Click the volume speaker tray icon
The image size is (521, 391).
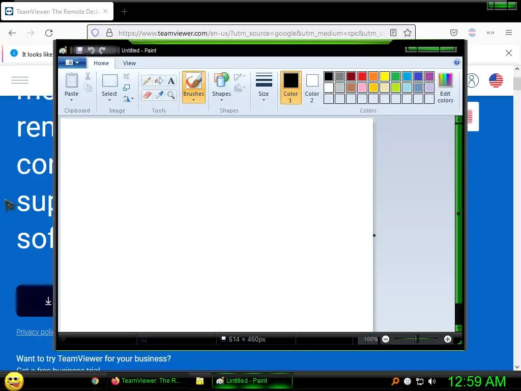tap(431, 381)
